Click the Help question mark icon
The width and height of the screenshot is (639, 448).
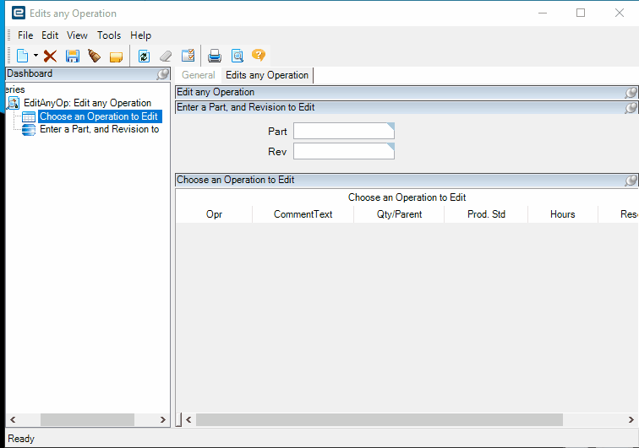click(x=259, y=56)
